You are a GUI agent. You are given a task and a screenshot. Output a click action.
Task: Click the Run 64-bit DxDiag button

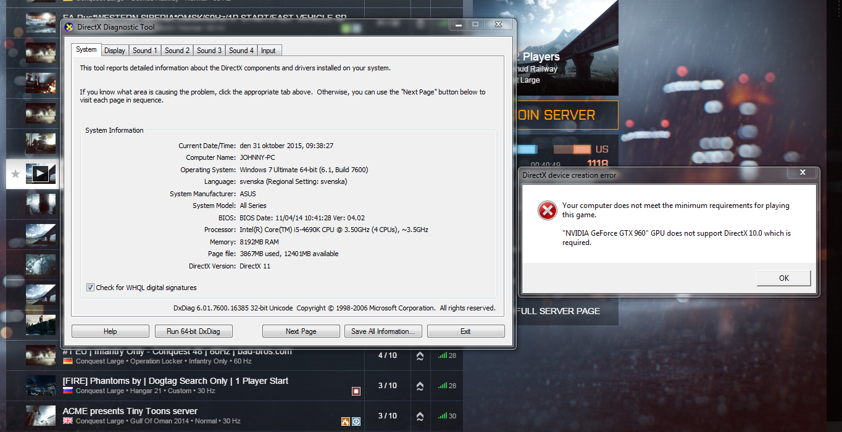pyautogui.click(x=193, y=331)
